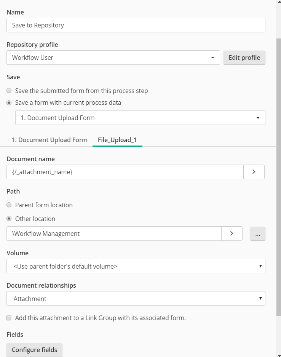This screenshot has width=281, height=357.
Task: Click the Name input field
Action: click(x=136, y=25)
